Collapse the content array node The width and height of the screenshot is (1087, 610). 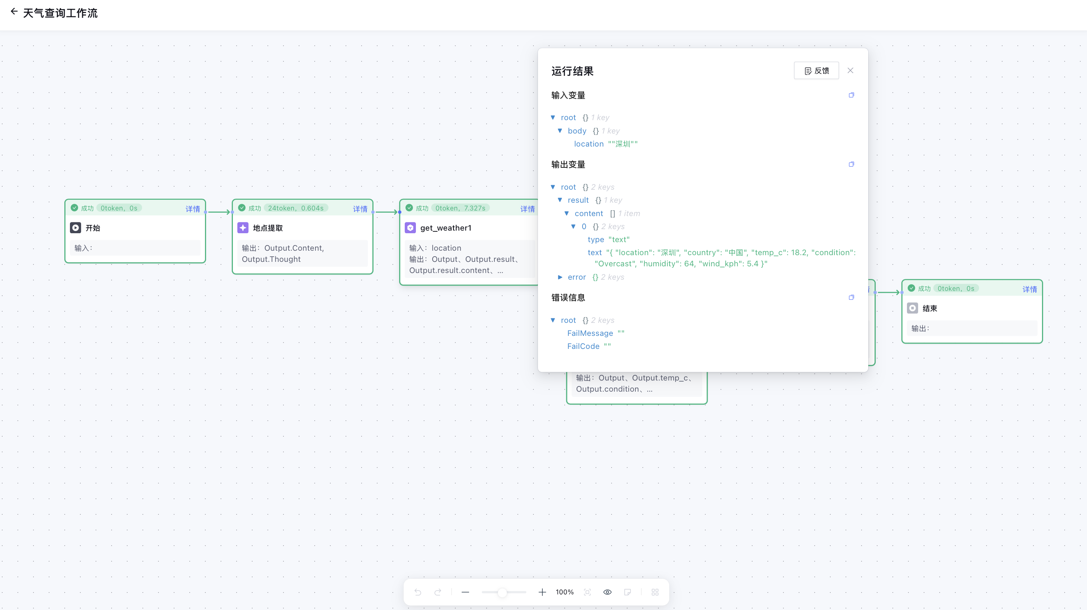click(x=567, y=213)
